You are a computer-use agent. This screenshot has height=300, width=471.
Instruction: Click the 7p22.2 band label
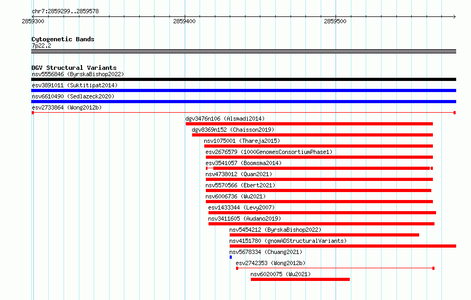pos(41,46)
